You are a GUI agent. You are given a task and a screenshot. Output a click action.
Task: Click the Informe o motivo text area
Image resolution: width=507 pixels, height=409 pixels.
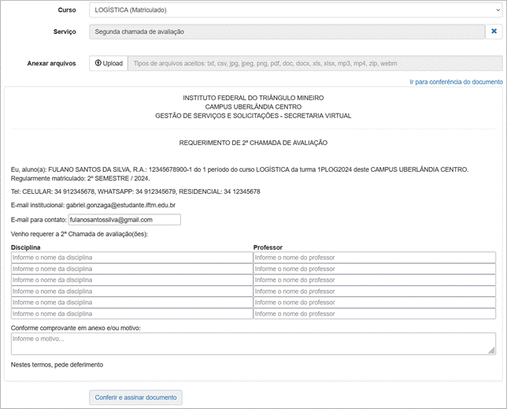point(253,344)
